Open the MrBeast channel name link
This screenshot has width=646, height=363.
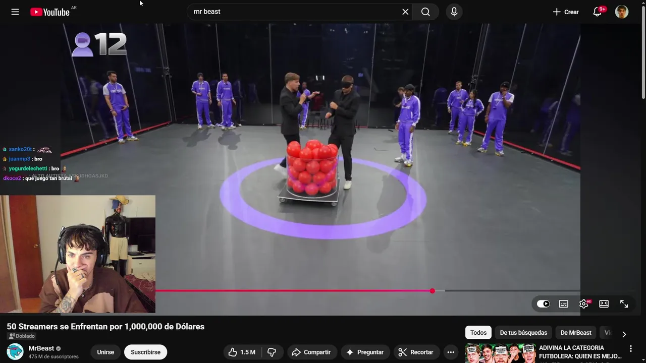pos(41,348)
